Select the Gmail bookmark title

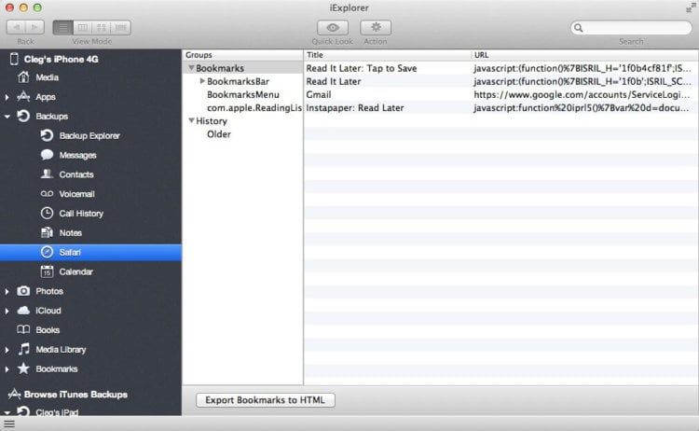click(319, 94)
